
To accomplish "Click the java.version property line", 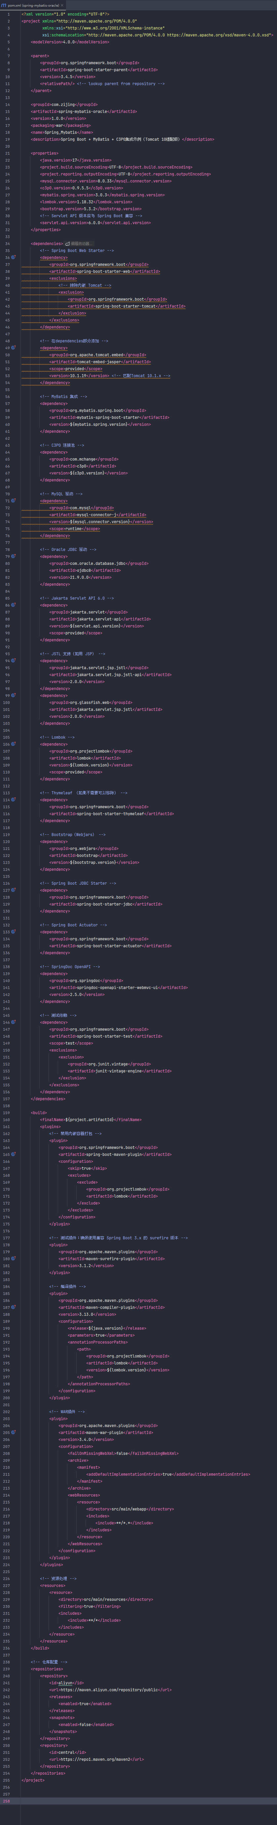I will (x=76, y=160).
